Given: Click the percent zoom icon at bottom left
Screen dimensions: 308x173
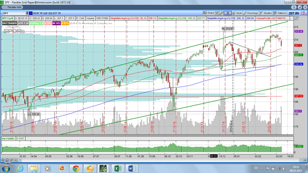Looking at the screenshot, I should (15, 160).
